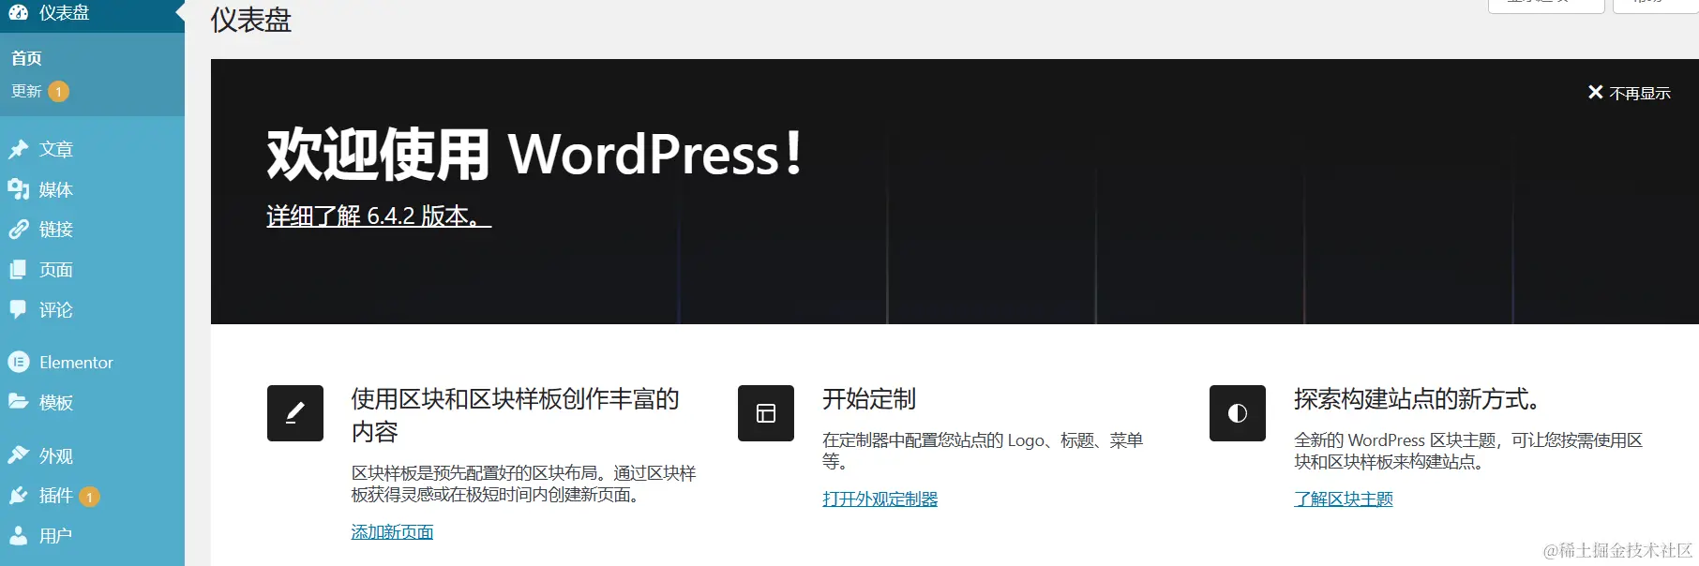
Task: Click the chain link icon beside 链接
Action: (x=18, y=230)
